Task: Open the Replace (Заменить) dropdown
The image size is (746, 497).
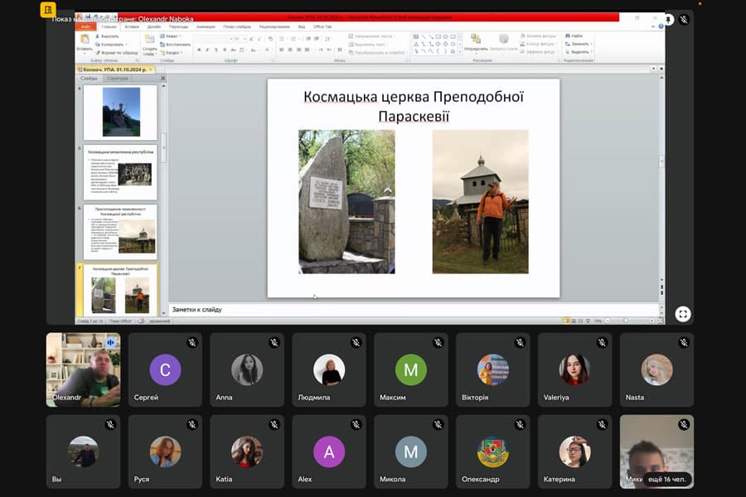Action: [x=580, y=44]
